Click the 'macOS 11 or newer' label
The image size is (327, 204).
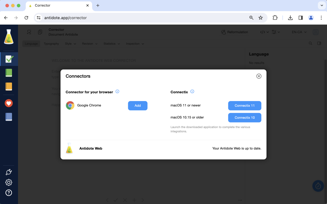[186, 105]
